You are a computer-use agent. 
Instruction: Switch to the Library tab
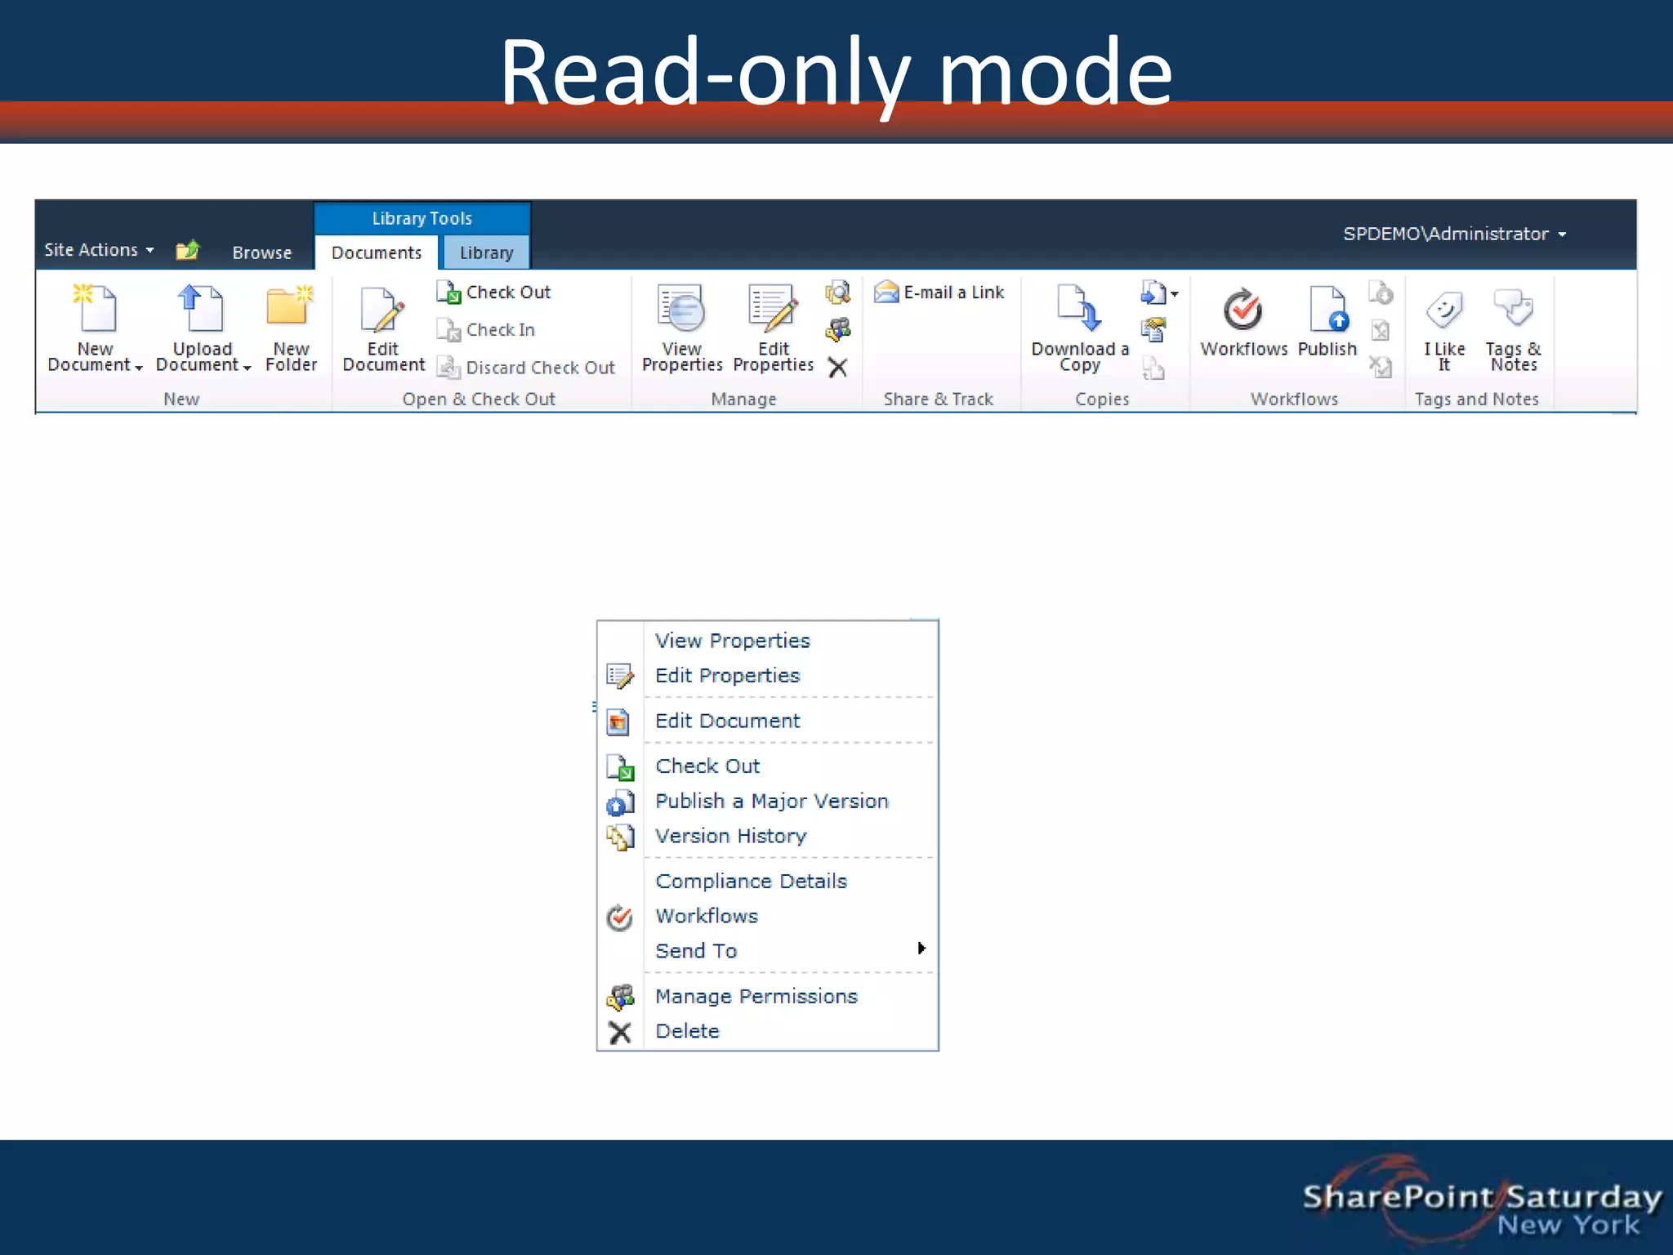coord(486,253)
